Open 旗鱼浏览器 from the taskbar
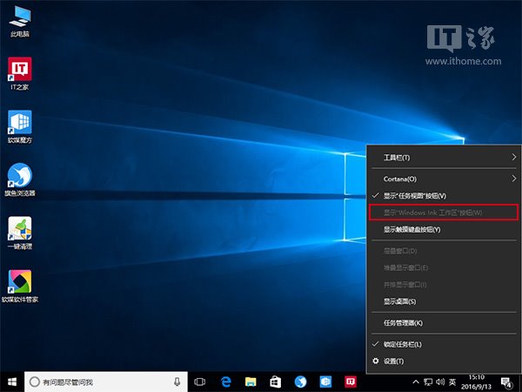Image resolution: width=522 pixels, height=392 pixels. (300, 382)
